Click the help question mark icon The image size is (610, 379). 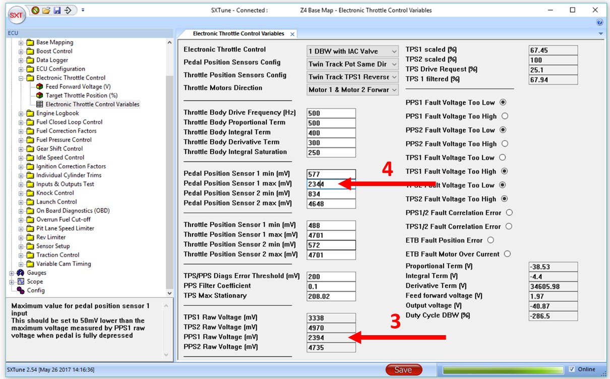pos(599,22)
